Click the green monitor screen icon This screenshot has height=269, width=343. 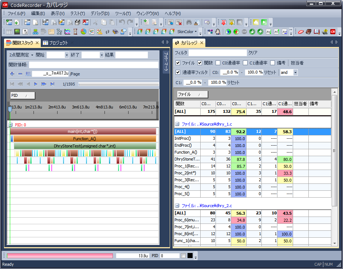[x=17, y=32]
